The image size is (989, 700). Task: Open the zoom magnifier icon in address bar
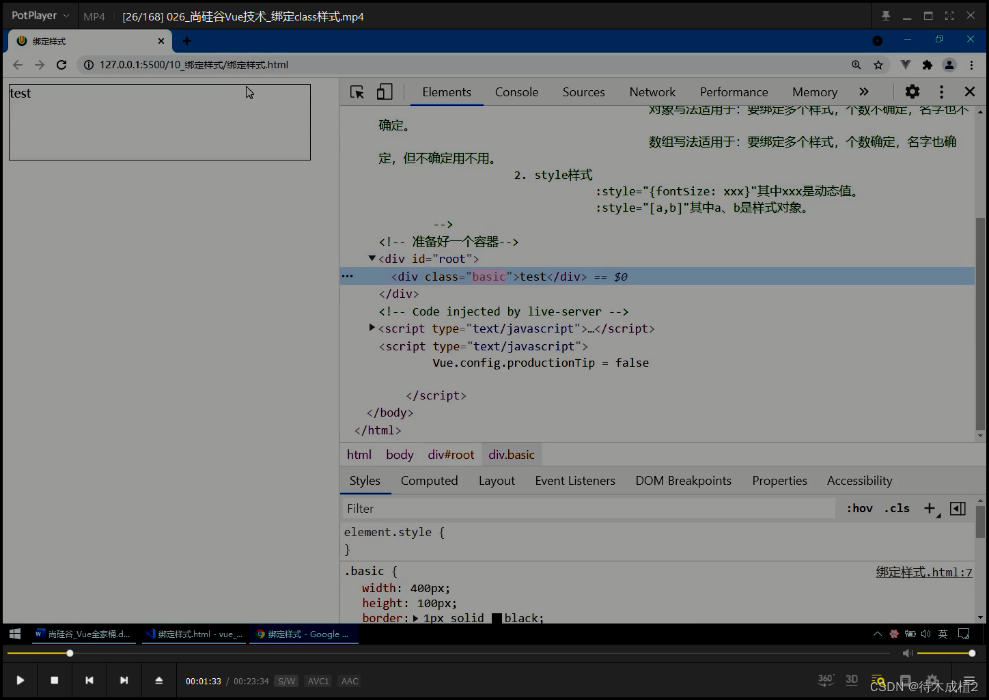pyautogui.click(x=856, y=65)
